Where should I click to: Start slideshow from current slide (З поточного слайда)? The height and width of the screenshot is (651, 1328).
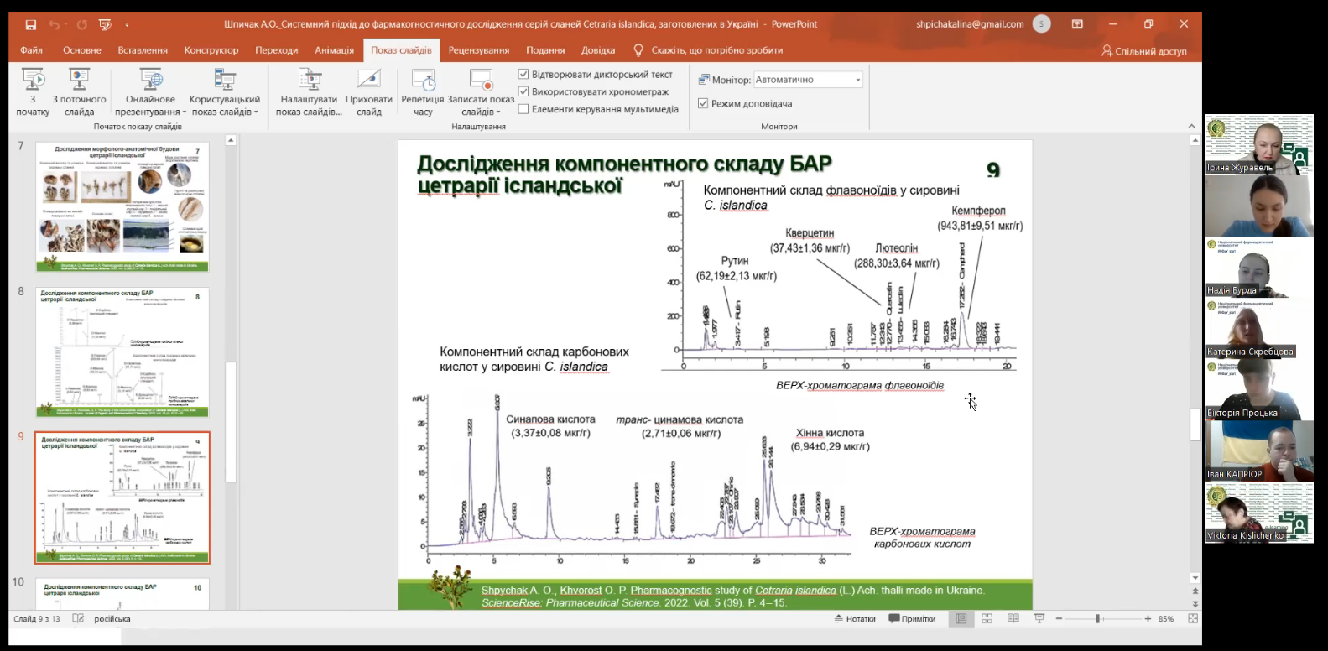tap(79, 92)
